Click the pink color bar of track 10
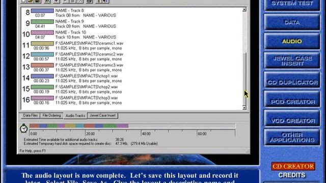Image resolution: width=326 pixels, height=183 pixels. tap(42, 33)
